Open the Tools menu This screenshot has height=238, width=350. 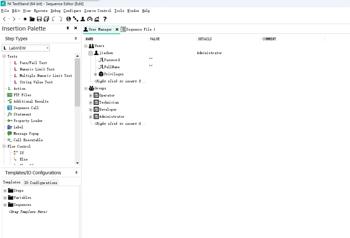(x=119, y=11)
